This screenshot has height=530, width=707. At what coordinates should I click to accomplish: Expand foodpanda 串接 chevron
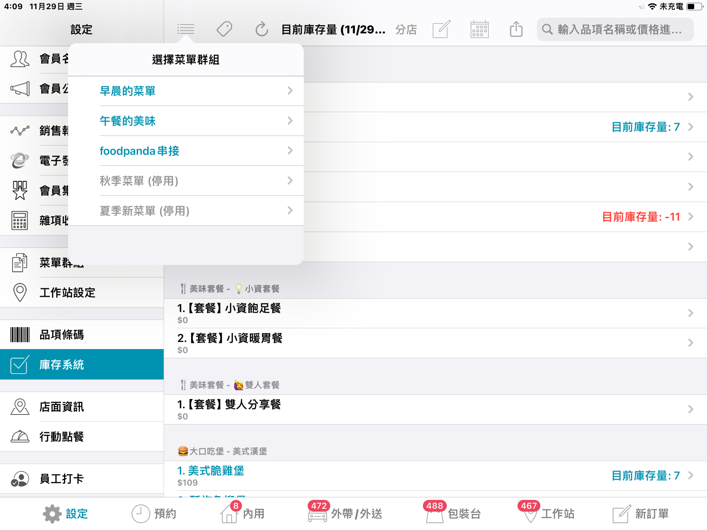[x=290, y=150]
